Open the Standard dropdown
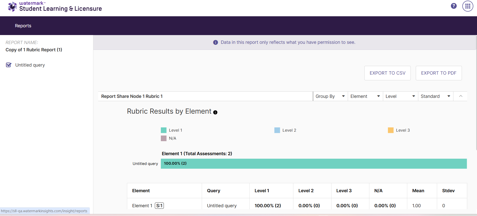This screenshot has width=477, height=216. click(436, 96)
